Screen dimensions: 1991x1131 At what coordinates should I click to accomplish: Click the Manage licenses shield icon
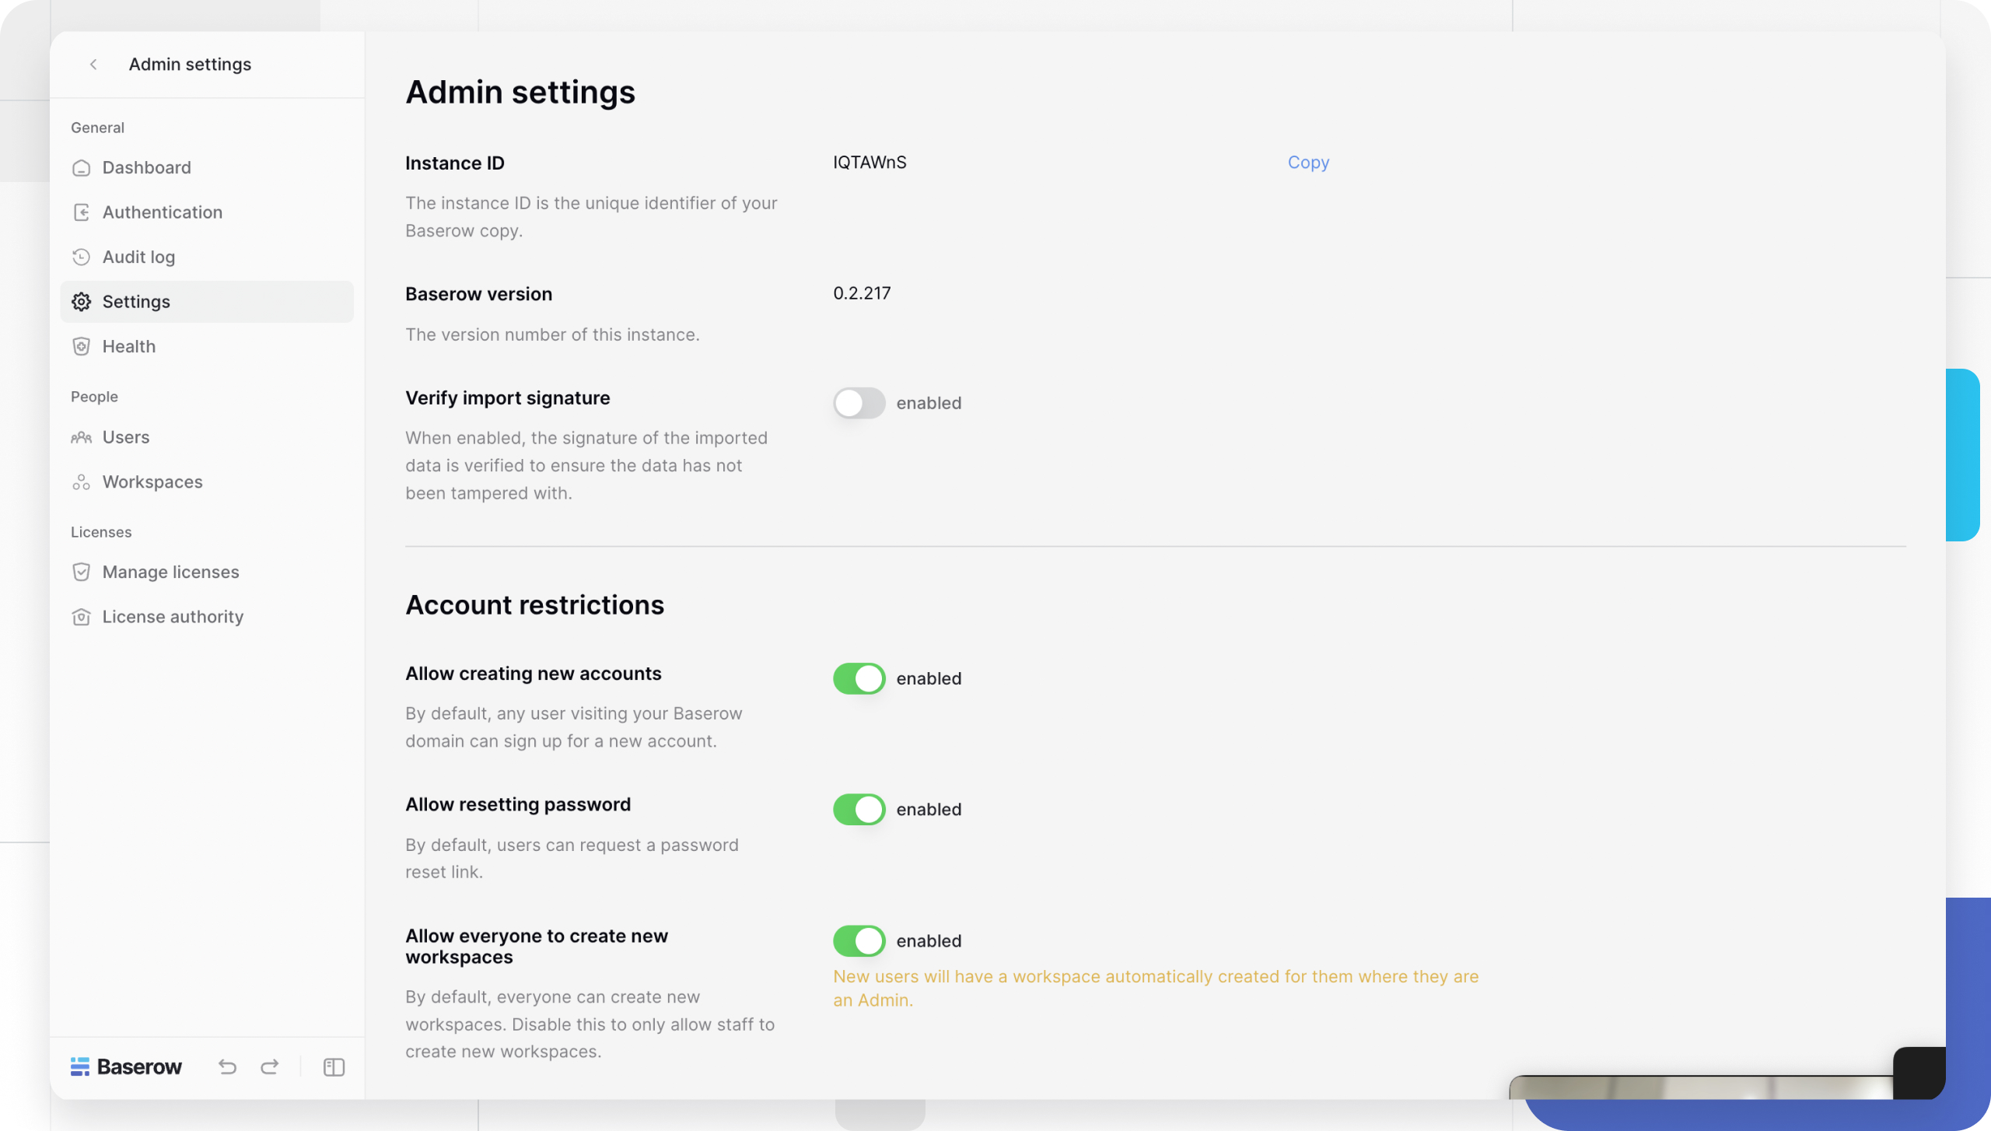tap(82, 571)
